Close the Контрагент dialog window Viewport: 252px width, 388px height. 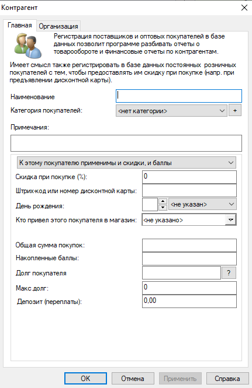[x=244, y=8]
